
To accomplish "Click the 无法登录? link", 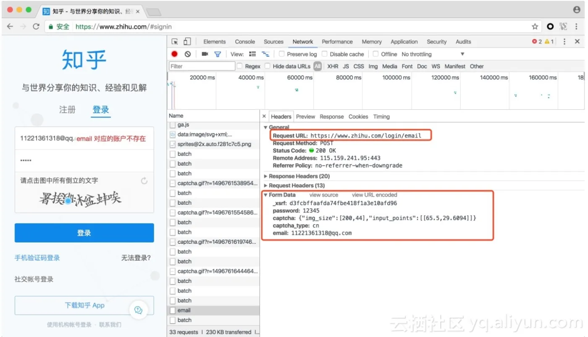I will (136, 258).
